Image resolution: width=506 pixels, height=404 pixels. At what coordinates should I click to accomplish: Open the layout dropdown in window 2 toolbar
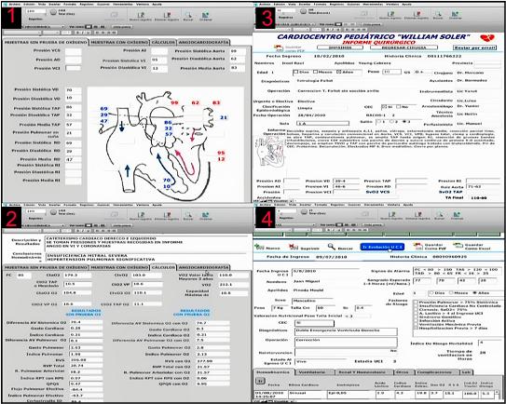coord(43,225)
